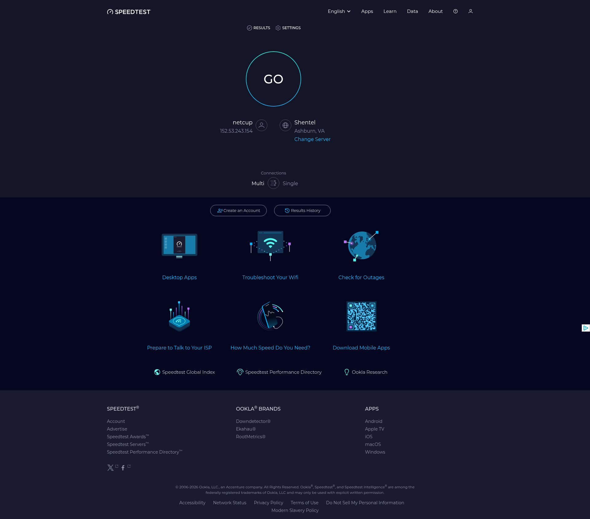
Task: Select Single connection mode
Action: [x=290, y=183]
